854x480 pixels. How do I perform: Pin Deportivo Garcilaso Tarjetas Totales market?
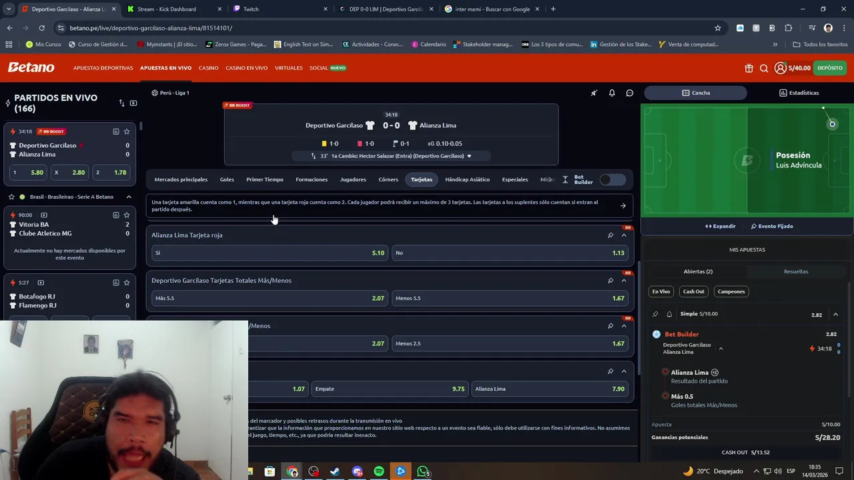tap(610, 281)
